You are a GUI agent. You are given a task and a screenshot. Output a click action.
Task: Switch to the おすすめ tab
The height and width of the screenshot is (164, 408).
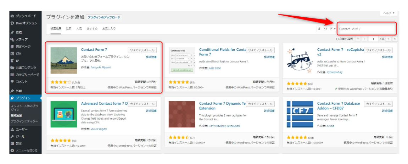[x=91, y=29]
